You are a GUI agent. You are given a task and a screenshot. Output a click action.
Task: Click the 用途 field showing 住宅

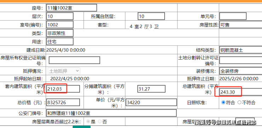click(x=60, y=41)
